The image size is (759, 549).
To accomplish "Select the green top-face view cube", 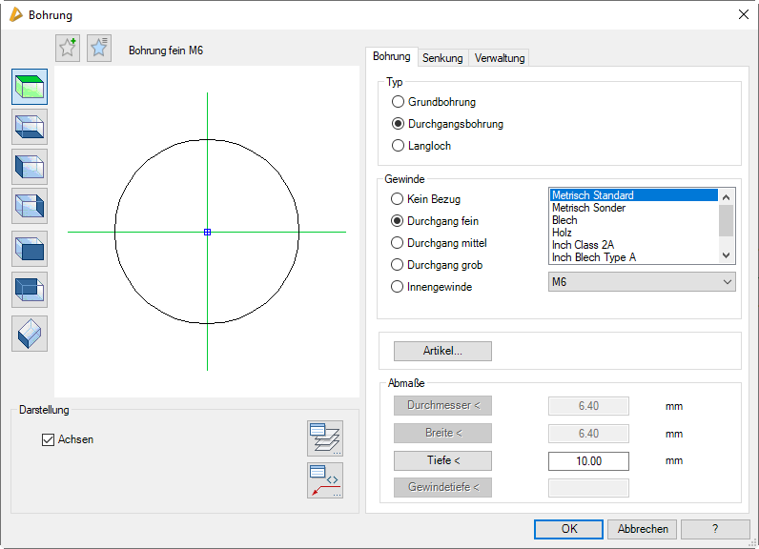I will [30, 87].
